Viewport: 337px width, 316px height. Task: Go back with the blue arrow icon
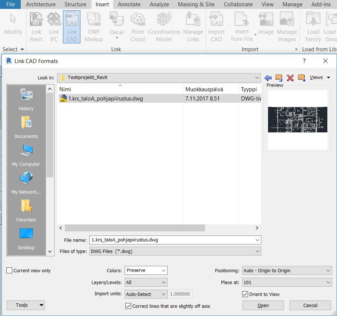click(x=268, y=78)
